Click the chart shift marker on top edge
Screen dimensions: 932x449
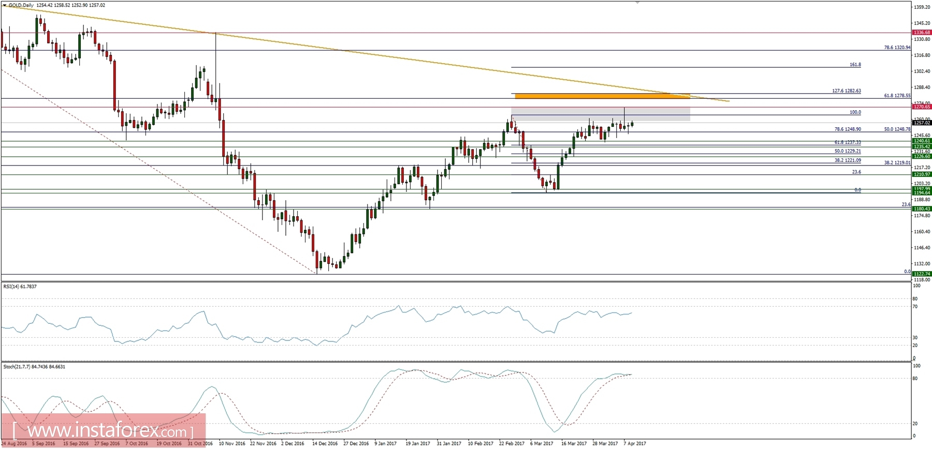point(637,2)
